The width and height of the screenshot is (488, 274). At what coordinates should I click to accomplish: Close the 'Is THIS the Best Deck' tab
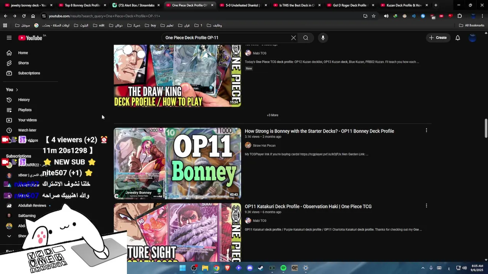[x=319, y=5]
